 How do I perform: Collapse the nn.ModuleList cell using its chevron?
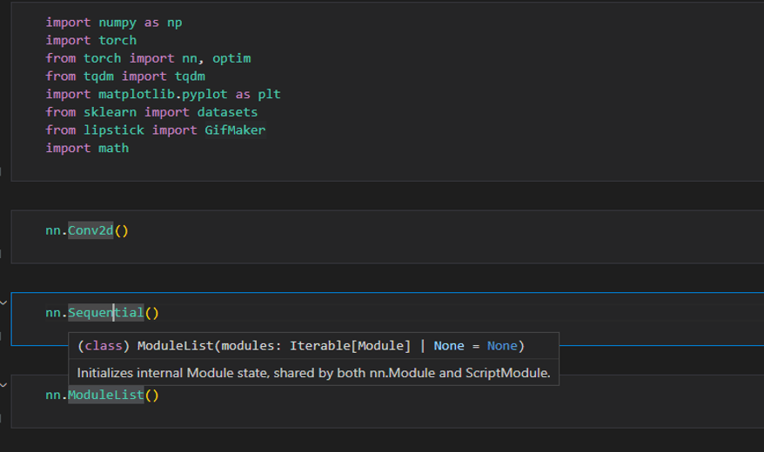tap(3, 384)
